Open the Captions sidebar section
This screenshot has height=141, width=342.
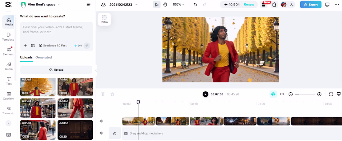coord(9,96)
